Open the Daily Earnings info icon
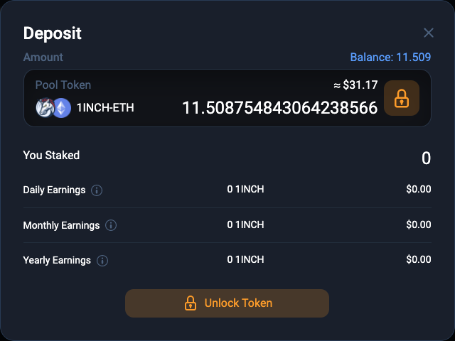This screenshot has height=341, width=455. click(97, 190)
